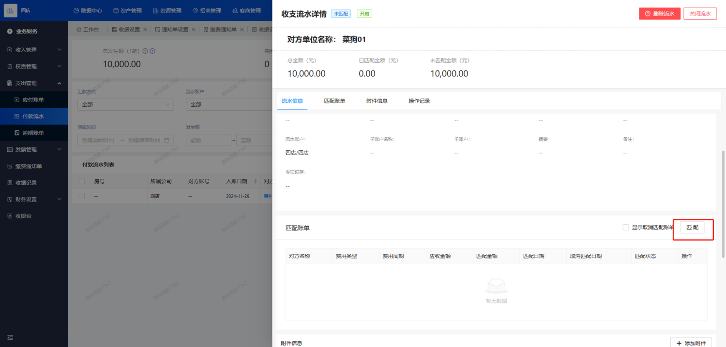This screenshot has height=347, width=726.
Task: Open 招商管理 tag icon in top bar
Action: (195, 11)
